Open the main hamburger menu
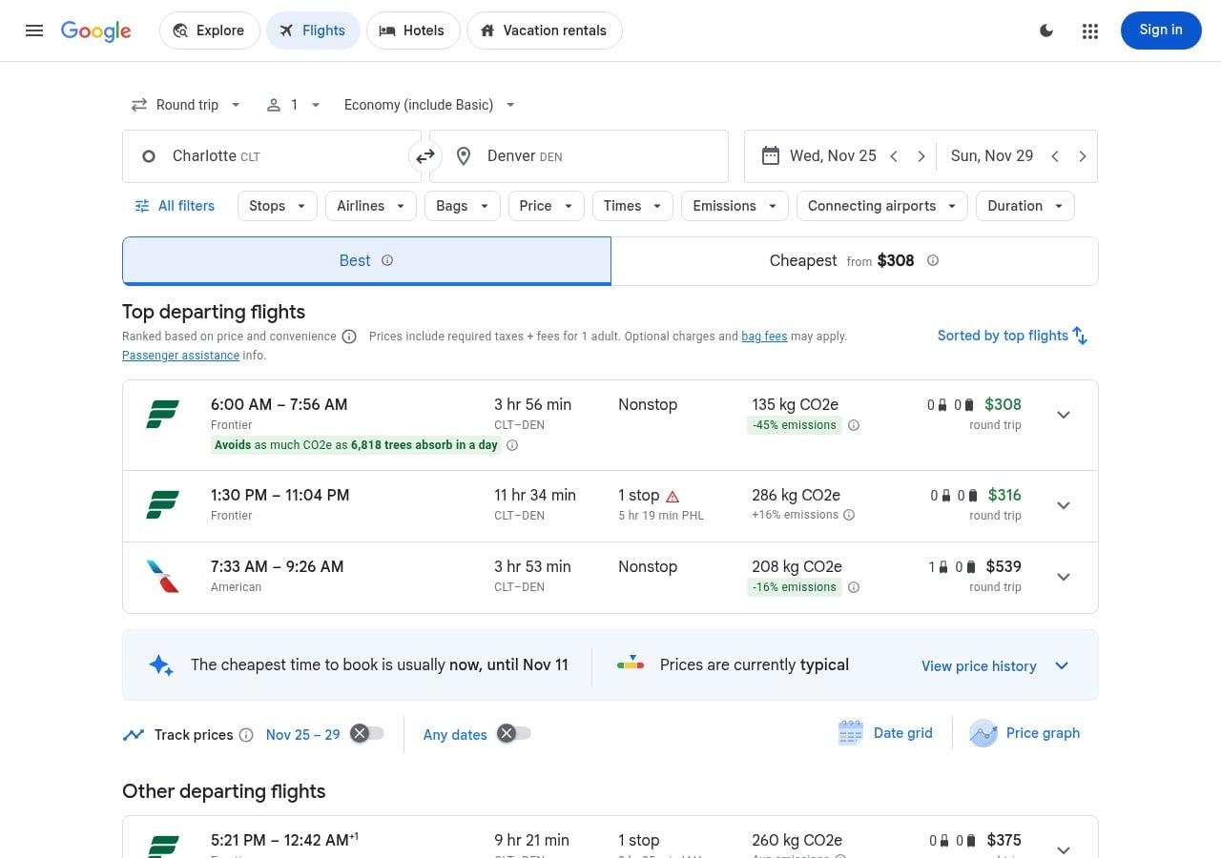Viewport: 1221px width, 858px height. [x=34, y=31]
